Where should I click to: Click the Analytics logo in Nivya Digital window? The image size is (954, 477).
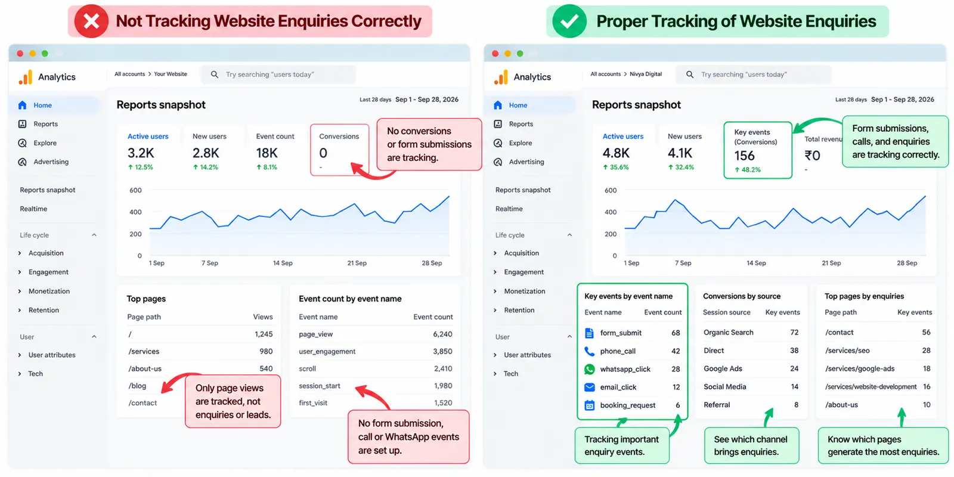(x=501, y=77)
